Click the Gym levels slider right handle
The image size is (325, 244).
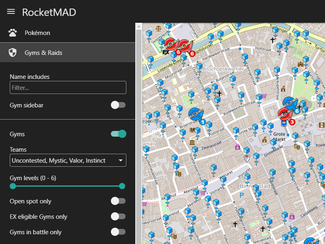pos(122,186)
